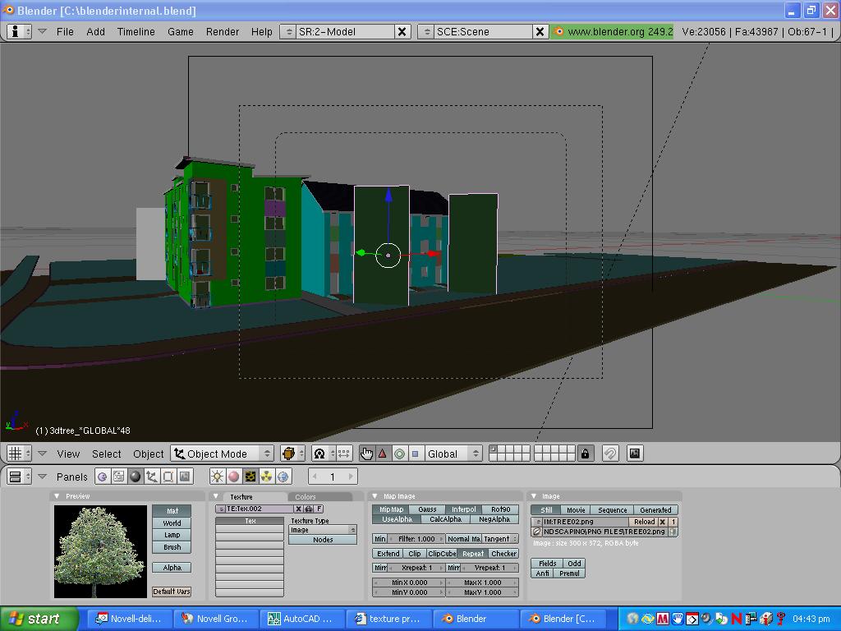
Task: Open the File menu
Action: coord(65,32)
